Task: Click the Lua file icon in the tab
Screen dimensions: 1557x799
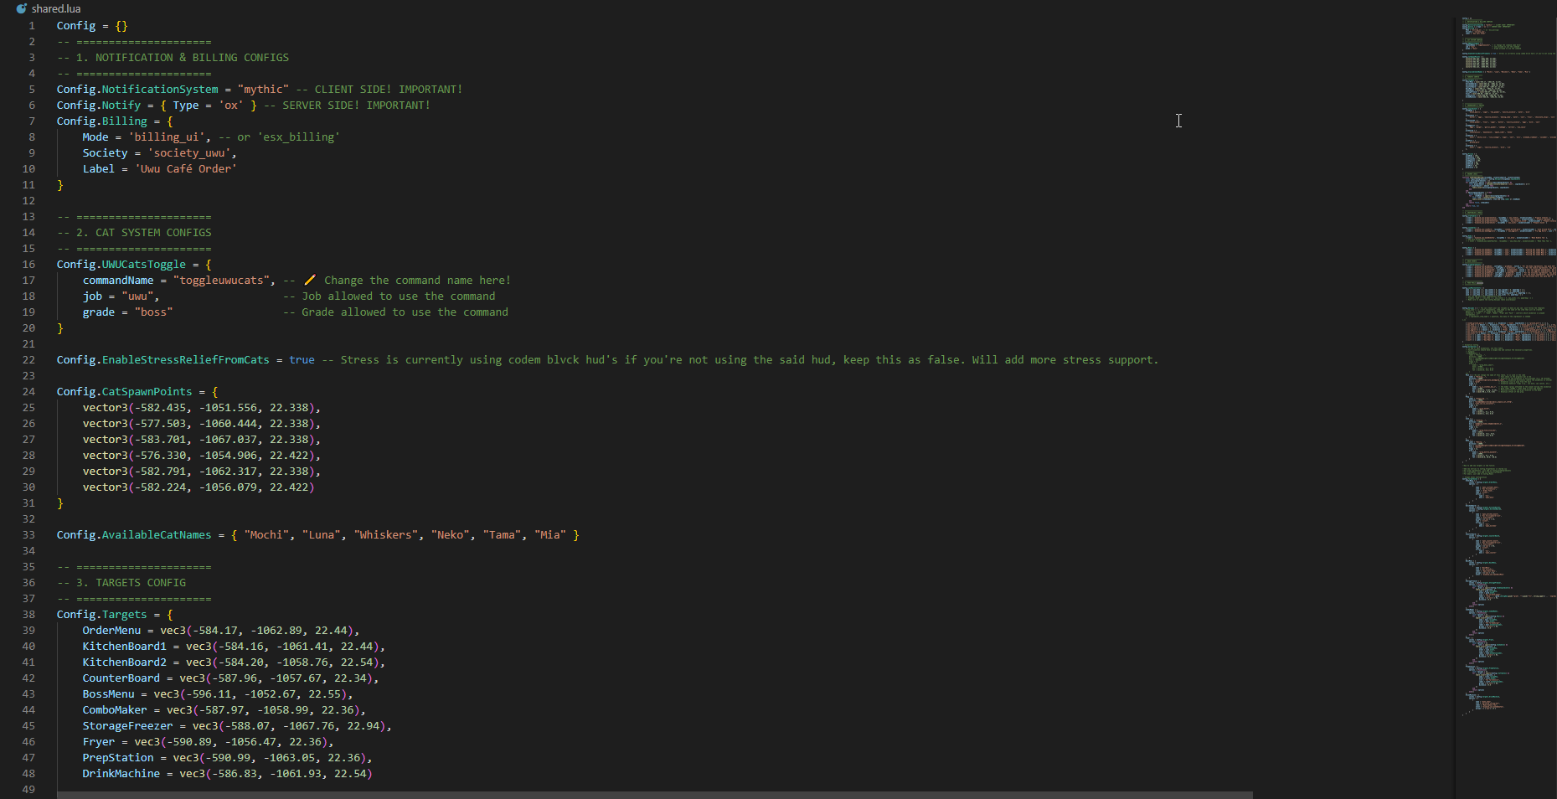Action: click(x=22, y=8)
